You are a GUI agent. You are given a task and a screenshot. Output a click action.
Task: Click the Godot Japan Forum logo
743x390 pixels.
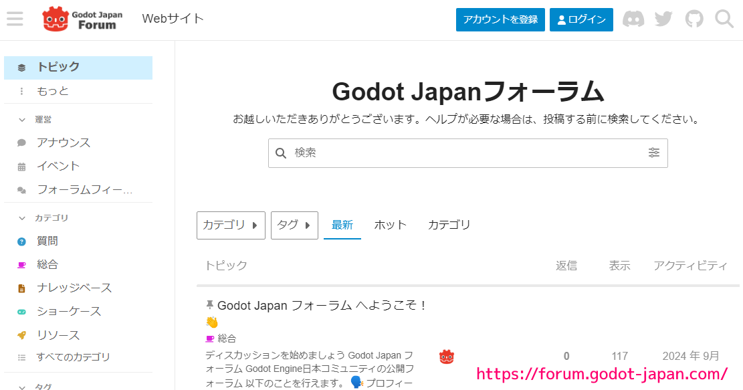82,19
